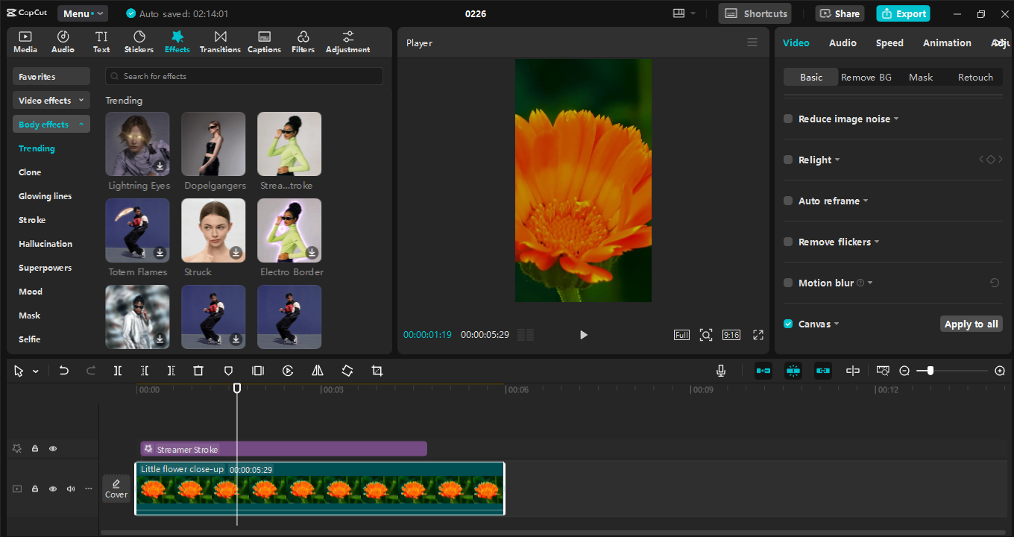Open the voiceover recording microphone icon
This screenshot has width=1014, height=537.
720,370
